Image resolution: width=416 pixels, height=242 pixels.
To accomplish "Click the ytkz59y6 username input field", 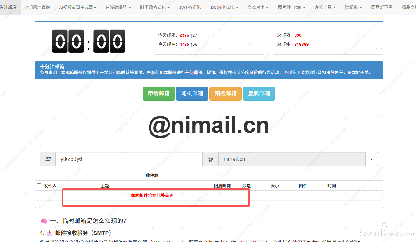I will click(x=128, y=159).
